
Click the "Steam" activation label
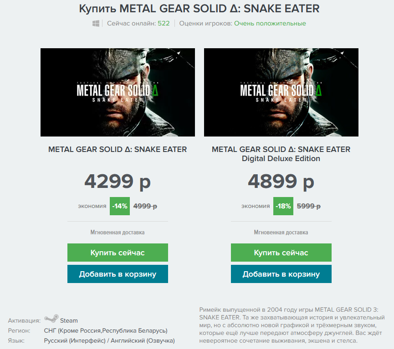69,320
